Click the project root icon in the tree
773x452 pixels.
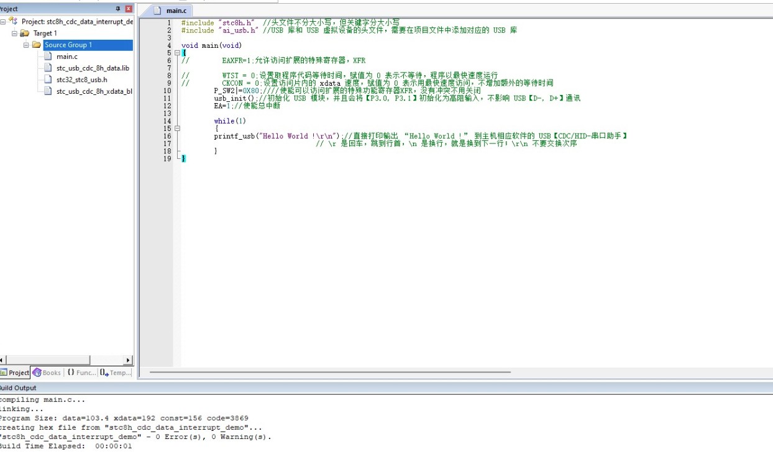[x=13, y=21]
